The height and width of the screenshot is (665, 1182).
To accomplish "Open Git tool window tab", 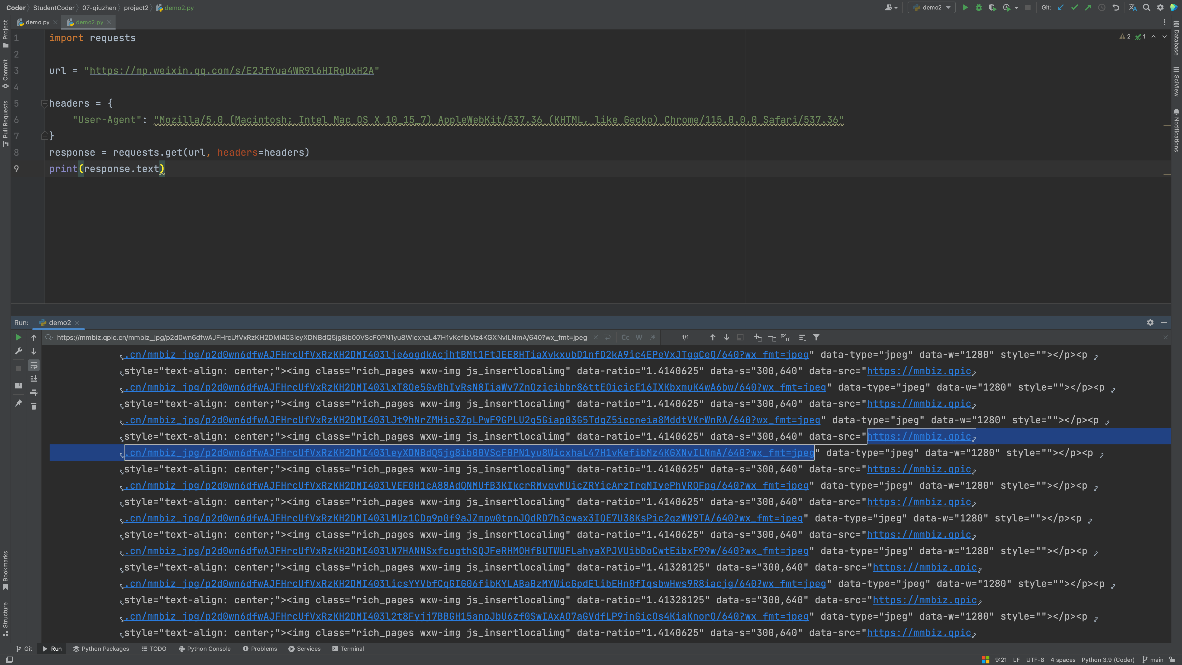I will [24, 648].
